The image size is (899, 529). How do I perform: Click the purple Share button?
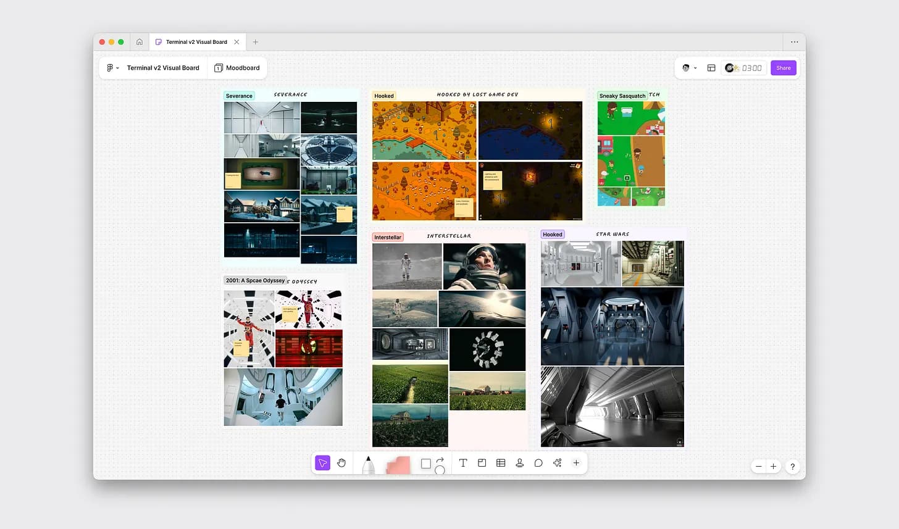coord(783,68)
